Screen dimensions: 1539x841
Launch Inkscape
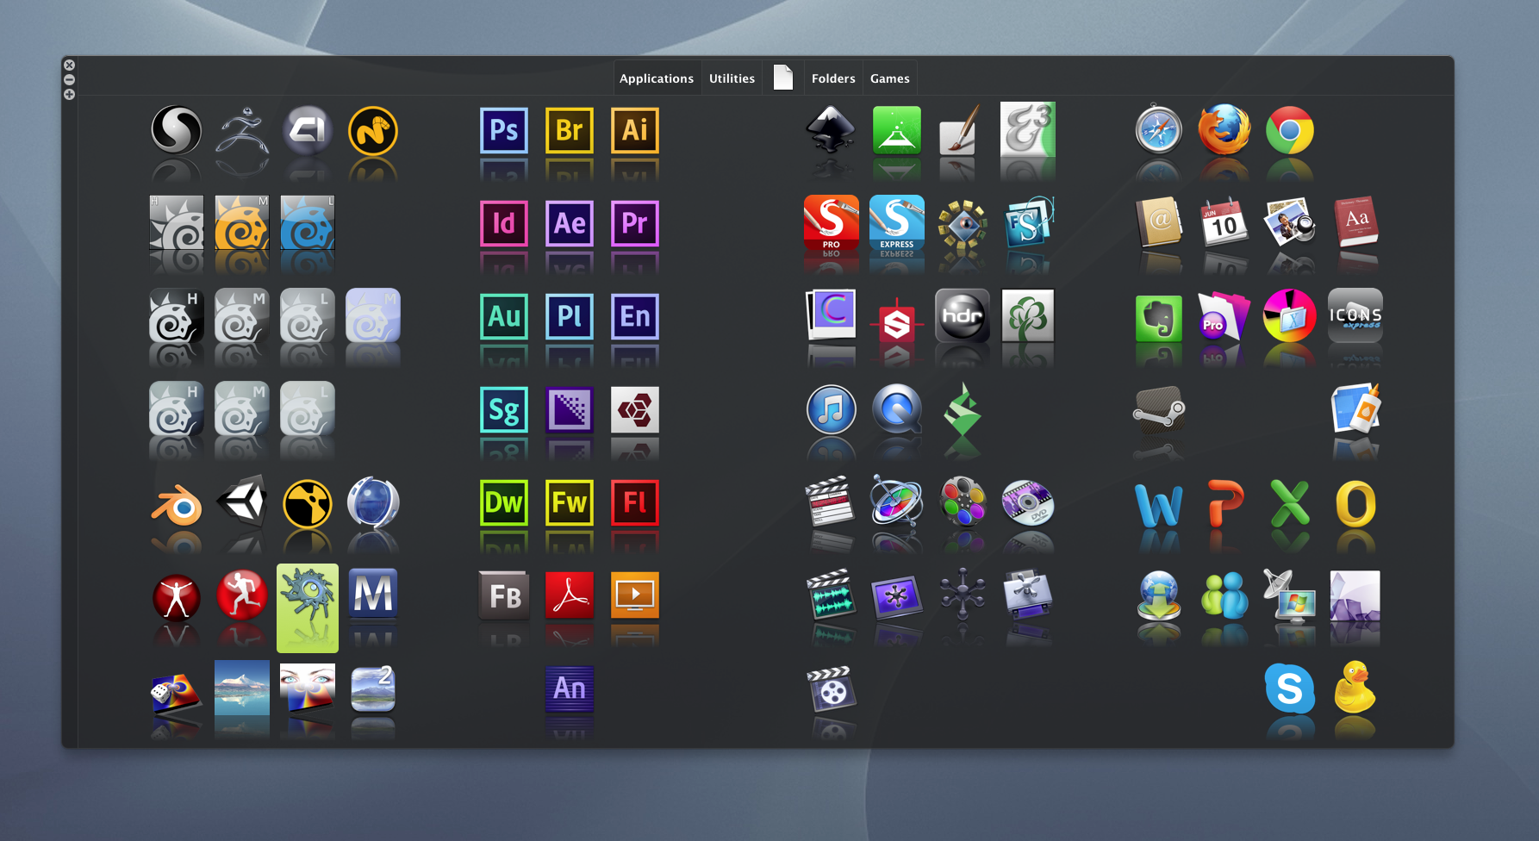(x=831, y=130)
